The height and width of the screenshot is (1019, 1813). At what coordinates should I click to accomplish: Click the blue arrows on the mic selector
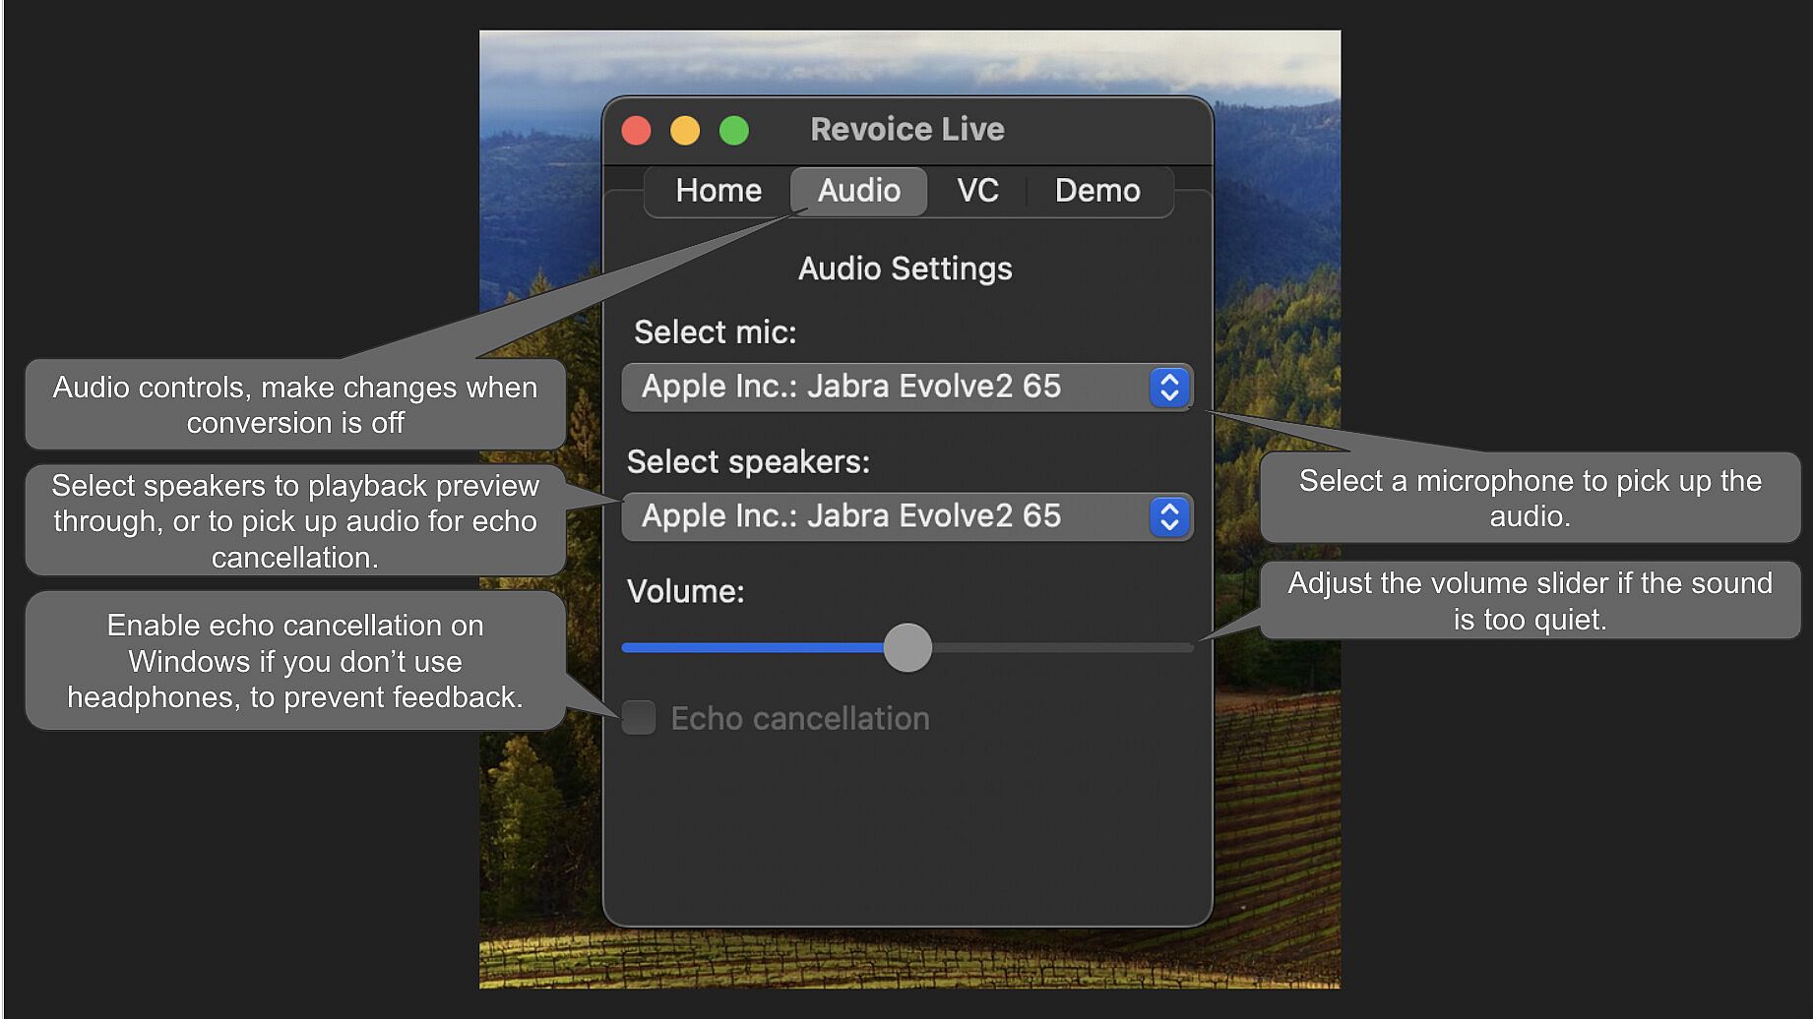pos(1169,387)
